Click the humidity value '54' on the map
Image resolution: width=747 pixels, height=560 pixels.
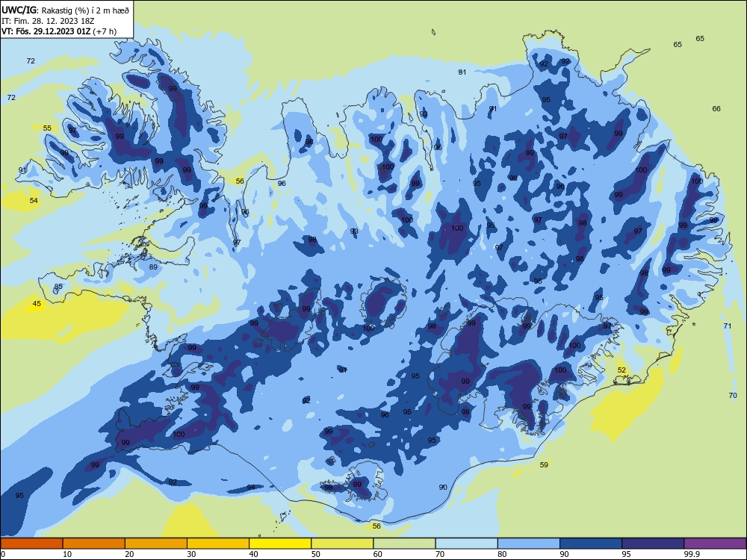pyautogui.click(x=34, y=200)
